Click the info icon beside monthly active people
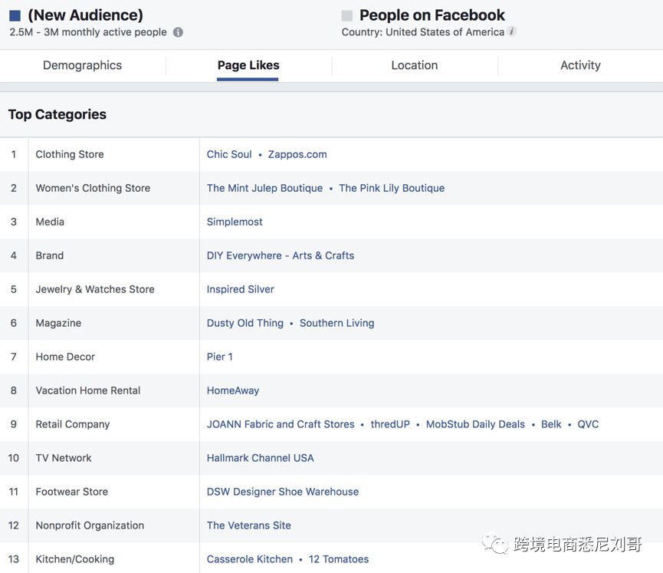The width and height of the screenshot is (663, 573). [178, 32]
